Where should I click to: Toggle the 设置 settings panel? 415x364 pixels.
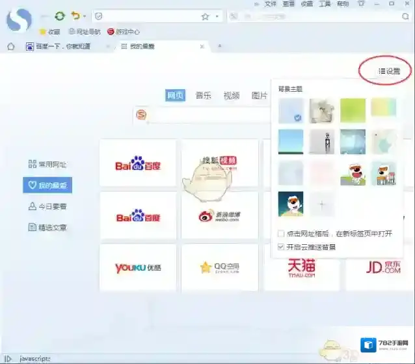[x=389, y=71]
